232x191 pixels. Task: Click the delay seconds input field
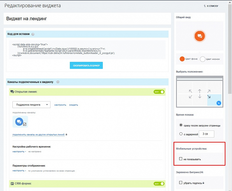(x=206, y=134)
